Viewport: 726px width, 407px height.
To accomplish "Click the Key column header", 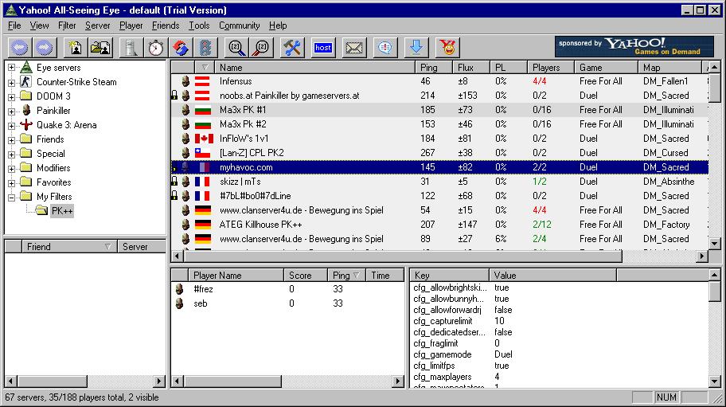I will pos(450,276).
